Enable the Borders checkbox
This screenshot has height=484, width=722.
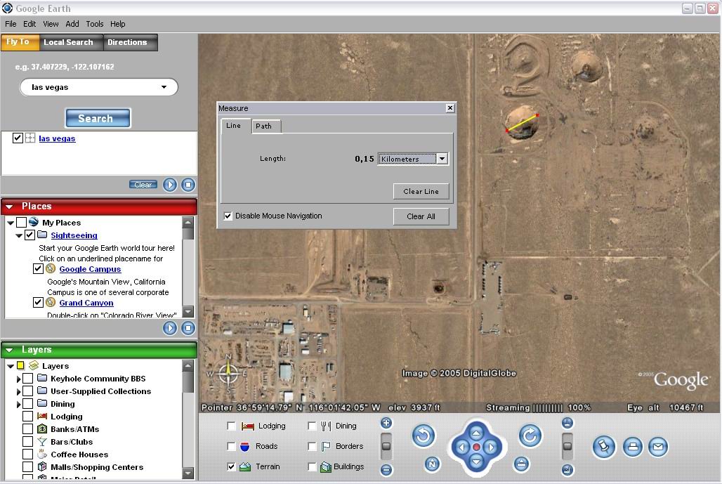coord(312,446)
